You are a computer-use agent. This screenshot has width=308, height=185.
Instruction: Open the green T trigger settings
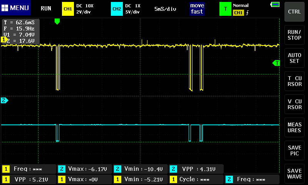(x=225, y=8)
